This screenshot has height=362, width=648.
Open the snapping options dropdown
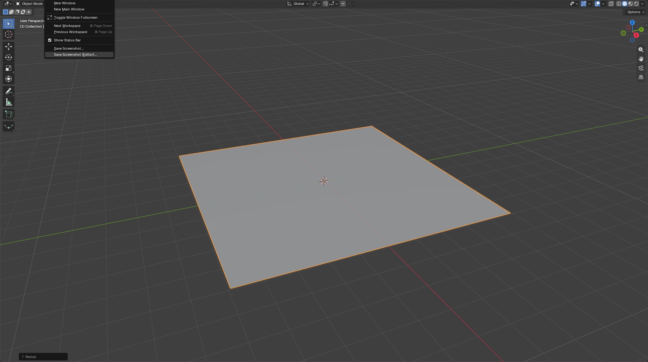pyautogui.click(x=334, y=4)
